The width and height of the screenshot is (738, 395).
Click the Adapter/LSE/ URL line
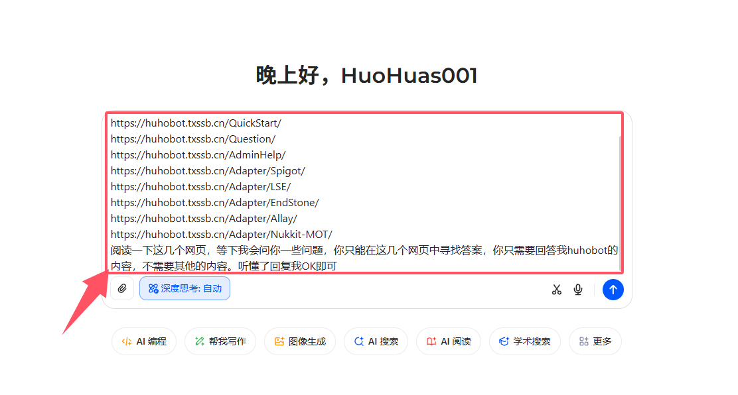tap(201, 187)
